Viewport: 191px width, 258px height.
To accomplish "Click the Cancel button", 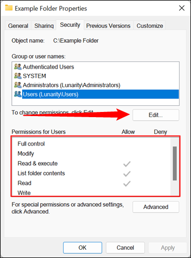I will (125, 248).
